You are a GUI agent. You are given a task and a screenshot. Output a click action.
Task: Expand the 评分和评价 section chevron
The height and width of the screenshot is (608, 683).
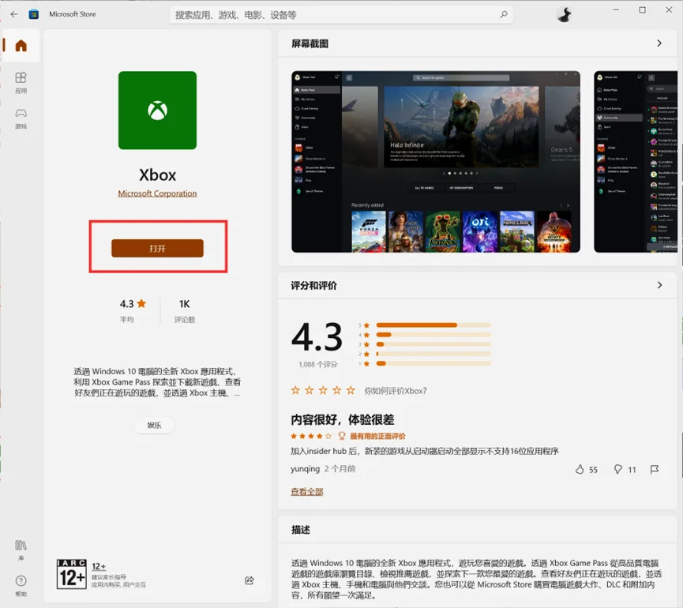pos(659,285)
